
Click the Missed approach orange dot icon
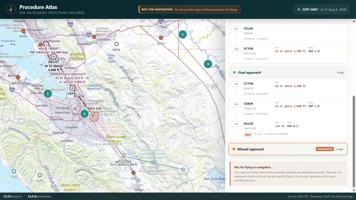pos(234,149)
